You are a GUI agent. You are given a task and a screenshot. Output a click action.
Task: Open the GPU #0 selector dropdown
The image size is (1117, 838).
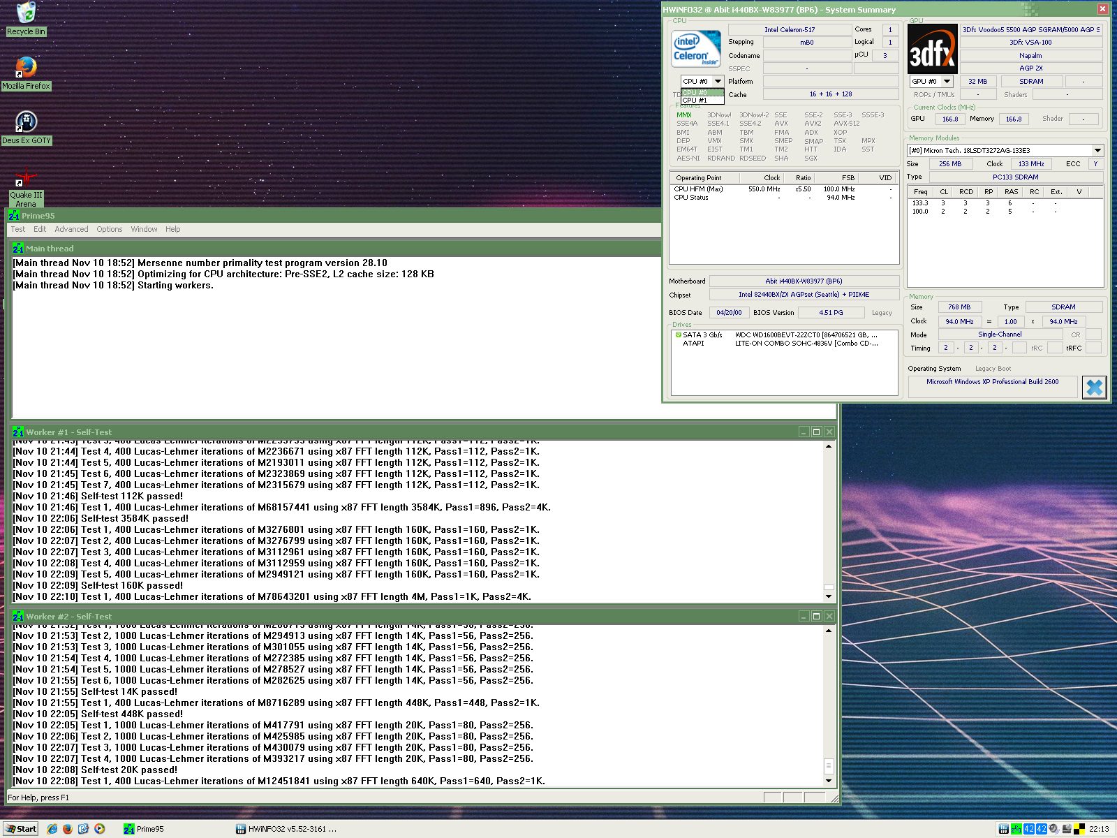click(931, 82)
